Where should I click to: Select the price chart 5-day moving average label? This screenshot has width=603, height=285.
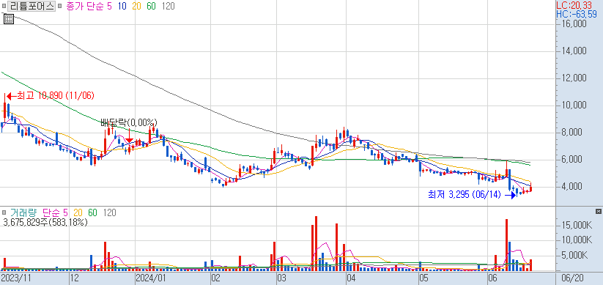[110, 6]
